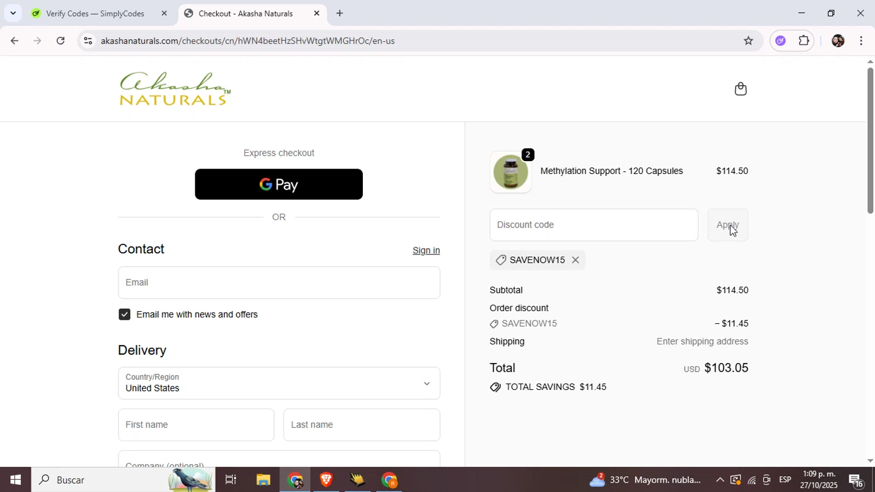Expand the Country/Region dropdown
875x492 pixels.
click(279, 383)
